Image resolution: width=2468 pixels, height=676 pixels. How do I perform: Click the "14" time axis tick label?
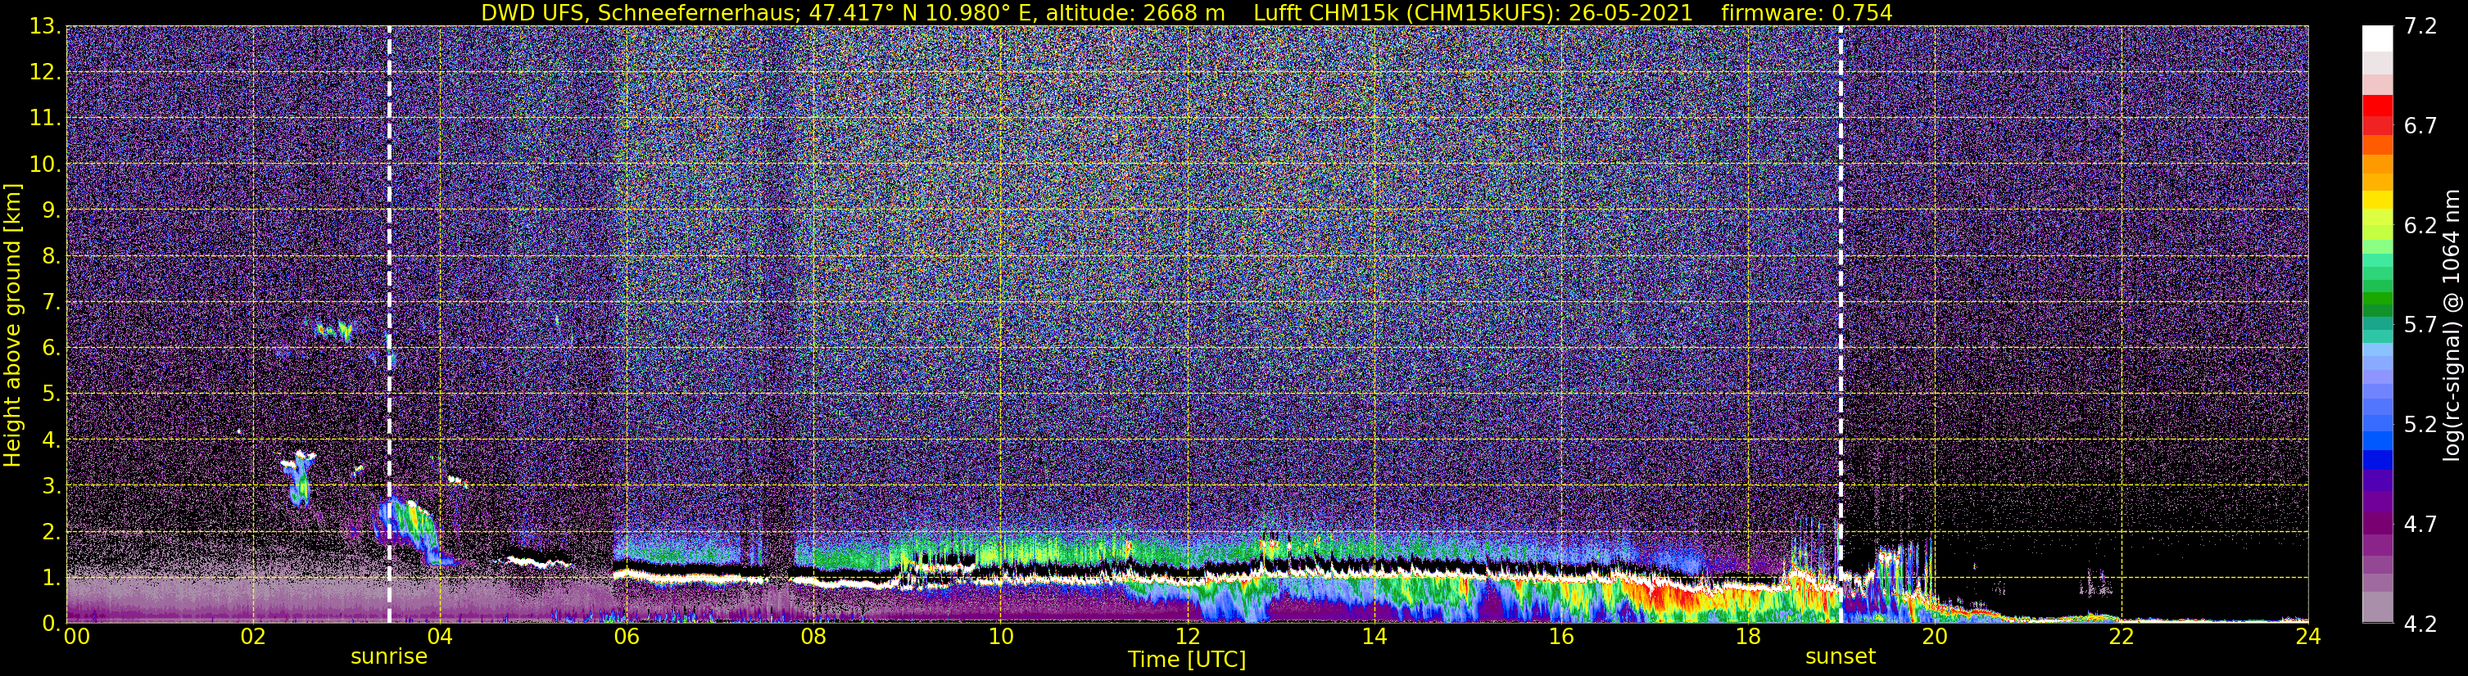tap(1374, 637)
